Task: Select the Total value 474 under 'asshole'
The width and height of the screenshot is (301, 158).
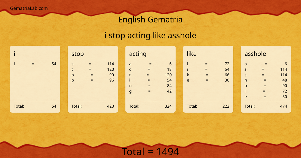Action: 266,106
